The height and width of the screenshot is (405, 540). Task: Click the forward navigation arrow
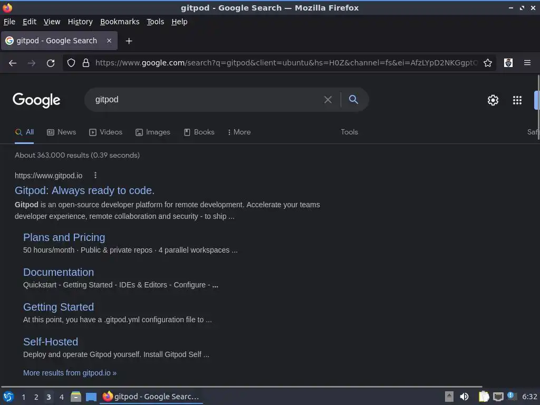[32, 63]
